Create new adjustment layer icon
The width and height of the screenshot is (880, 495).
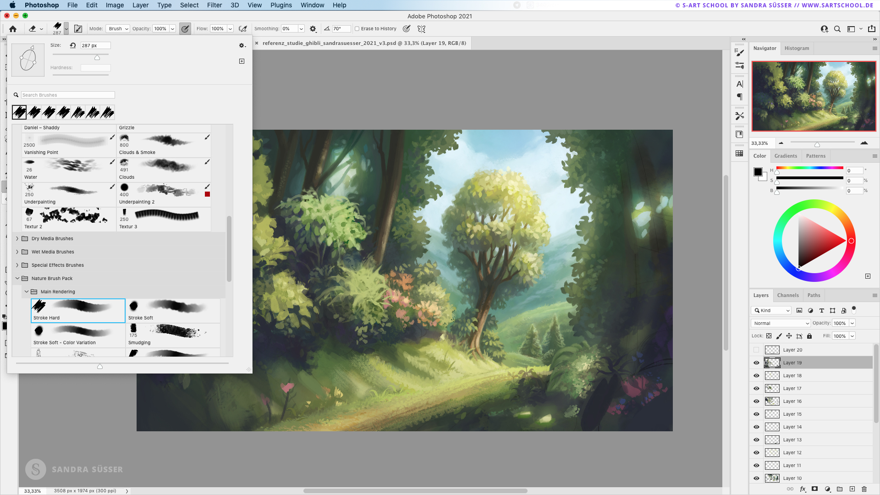pyautogui.click(x=827, y=489)
